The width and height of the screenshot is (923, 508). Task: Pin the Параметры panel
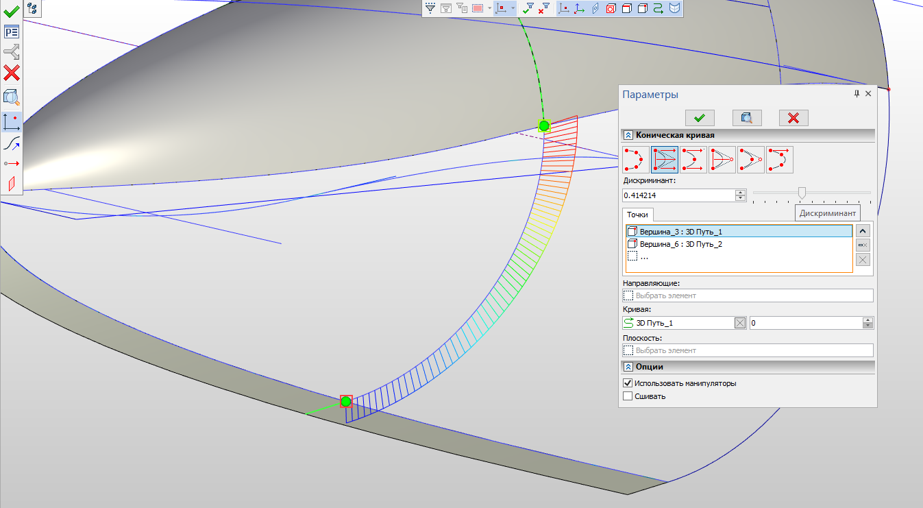tap(857, 94)
